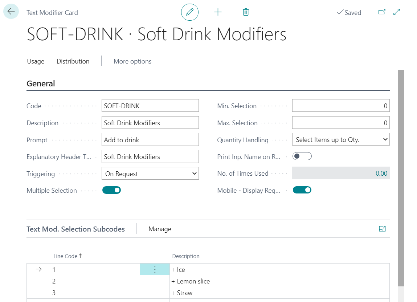Click the pencil edit icon
The width and height of the screenshot is (417, 302).
189,12
